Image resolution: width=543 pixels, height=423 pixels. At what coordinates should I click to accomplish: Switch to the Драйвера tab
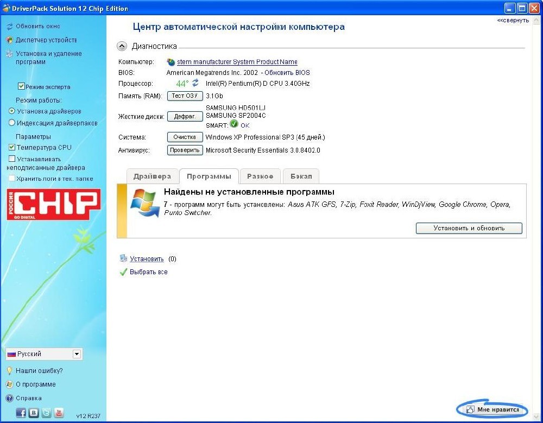153,176
